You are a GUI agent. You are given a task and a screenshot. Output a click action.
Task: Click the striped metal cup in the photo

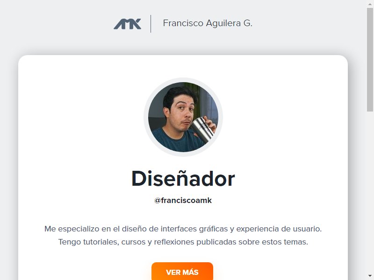coord(203,129)
